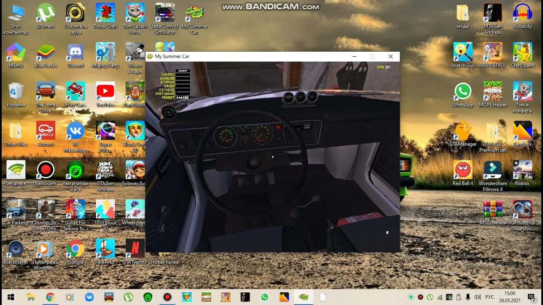Open the Этот компьютер desktop icon

(x=16, y=19)
